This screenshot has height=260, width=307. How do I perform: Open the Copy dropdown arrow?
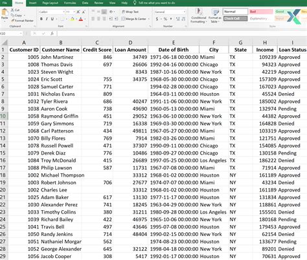24,16
